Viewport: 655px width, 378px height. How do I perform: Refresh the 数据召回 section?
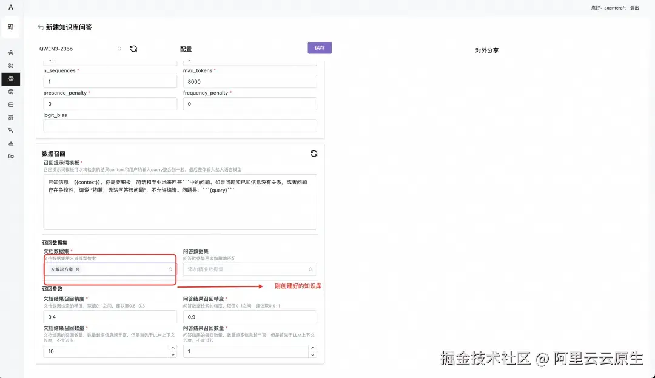[314, 154]
